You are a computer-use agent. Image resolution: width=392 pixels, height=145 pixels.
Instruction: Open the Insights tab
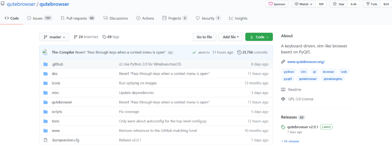[x=238, y=18]
